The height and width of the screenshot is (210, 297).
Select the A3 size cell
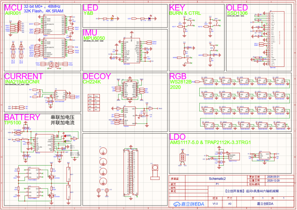coord(230,204)
